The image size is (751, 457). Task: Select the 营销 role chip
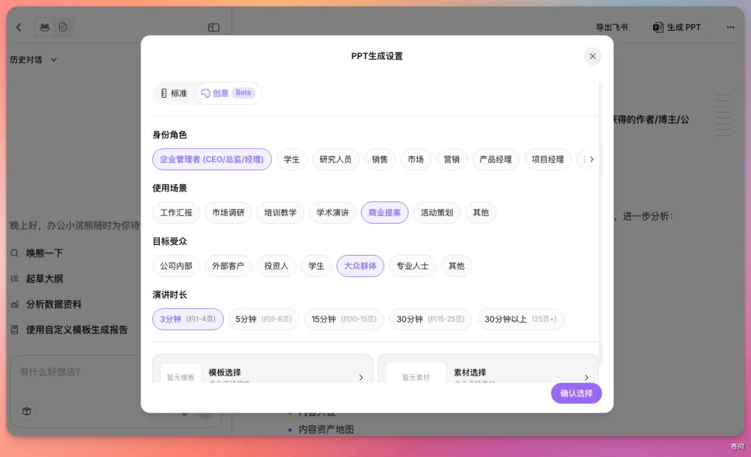pyautogui.click(x=452, y=159)
